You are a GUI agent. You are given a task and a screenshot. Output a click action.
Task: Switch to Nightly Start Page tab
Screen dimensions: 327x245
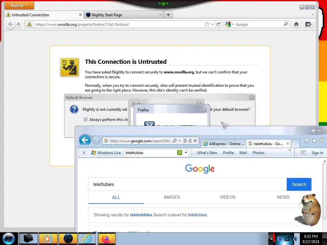124,15
